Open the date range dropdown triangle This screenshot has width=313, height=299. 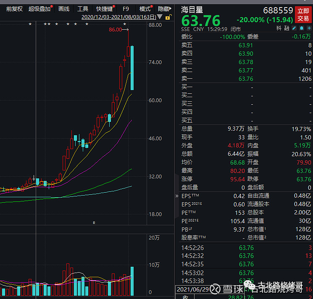(x=160, y=17)
